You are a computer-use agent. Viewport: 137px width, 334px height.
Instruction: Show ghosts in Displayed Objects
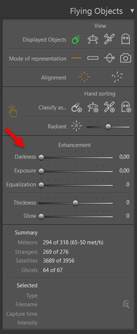pos(125,40)
